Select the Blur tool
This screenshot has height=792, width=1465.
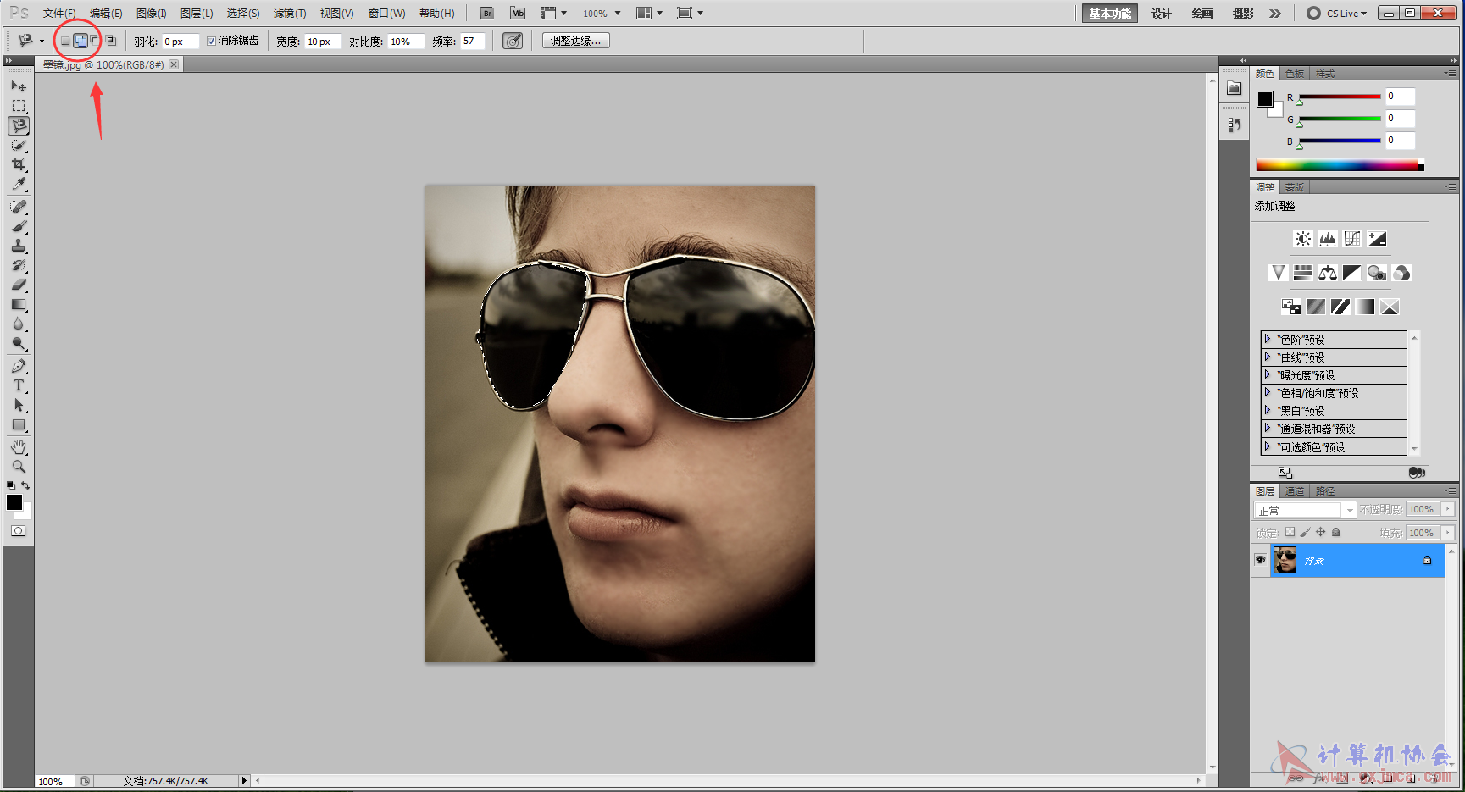18,324
